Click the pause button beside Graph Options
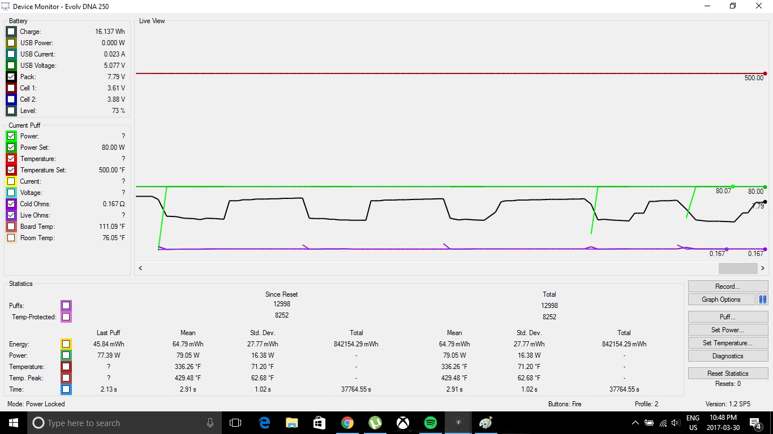Image resolution: width=773 pixels, height=434 pixels. [x=762, y=300]
